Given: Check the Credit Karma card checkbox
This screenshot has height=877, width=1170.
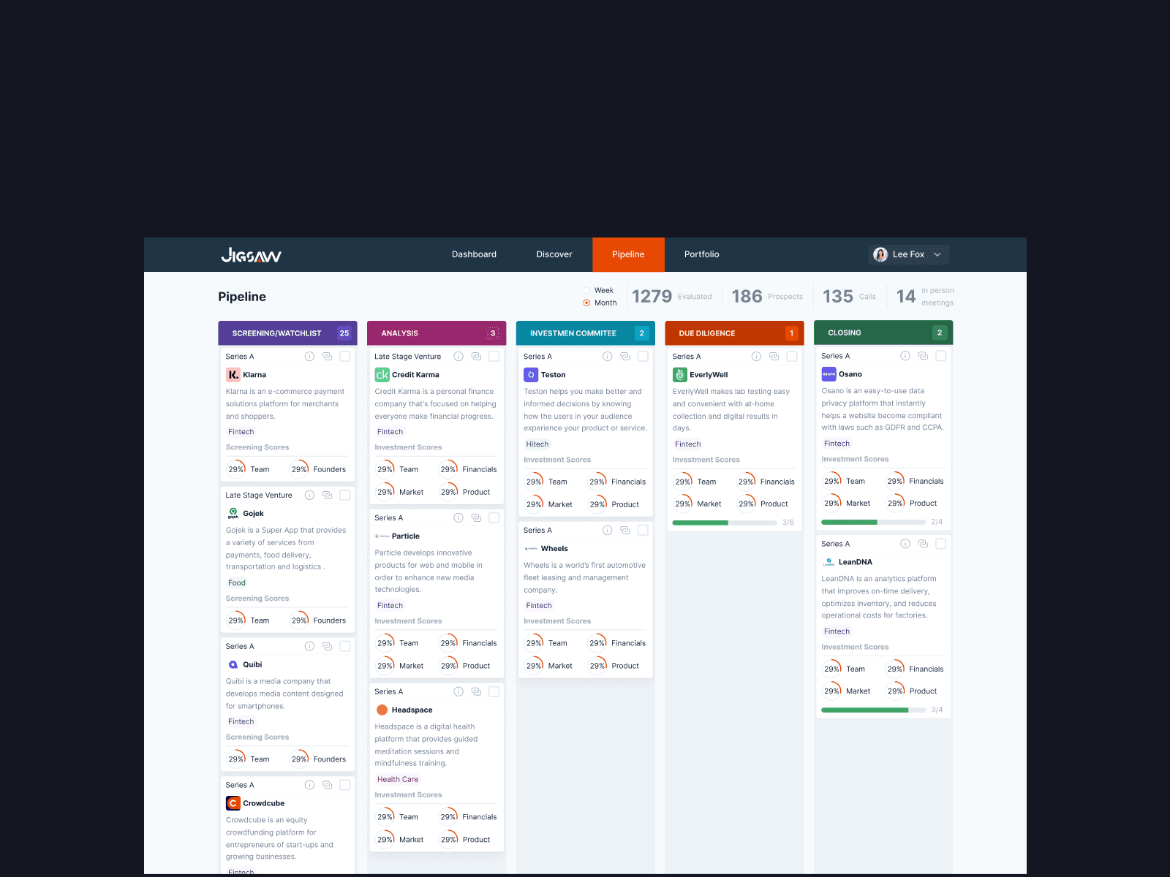Looking at the screenshot, I should click(x=494, y=357).
